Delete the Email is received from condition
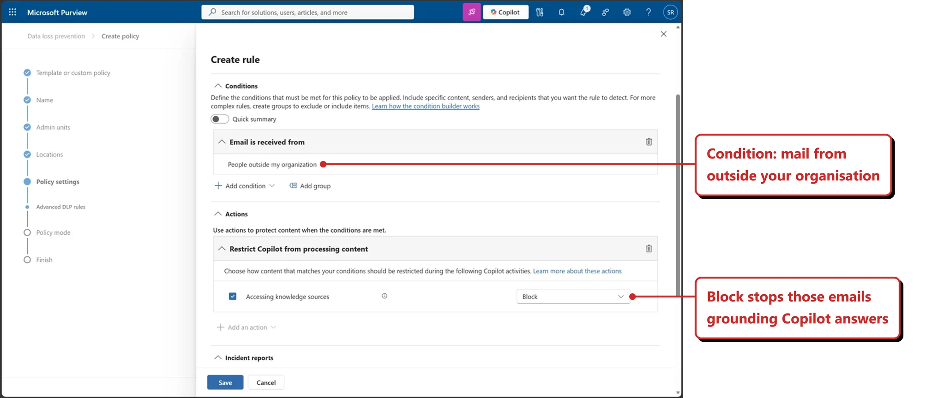The height and width of the screenshot is (398, 932). tap(649, 142)
